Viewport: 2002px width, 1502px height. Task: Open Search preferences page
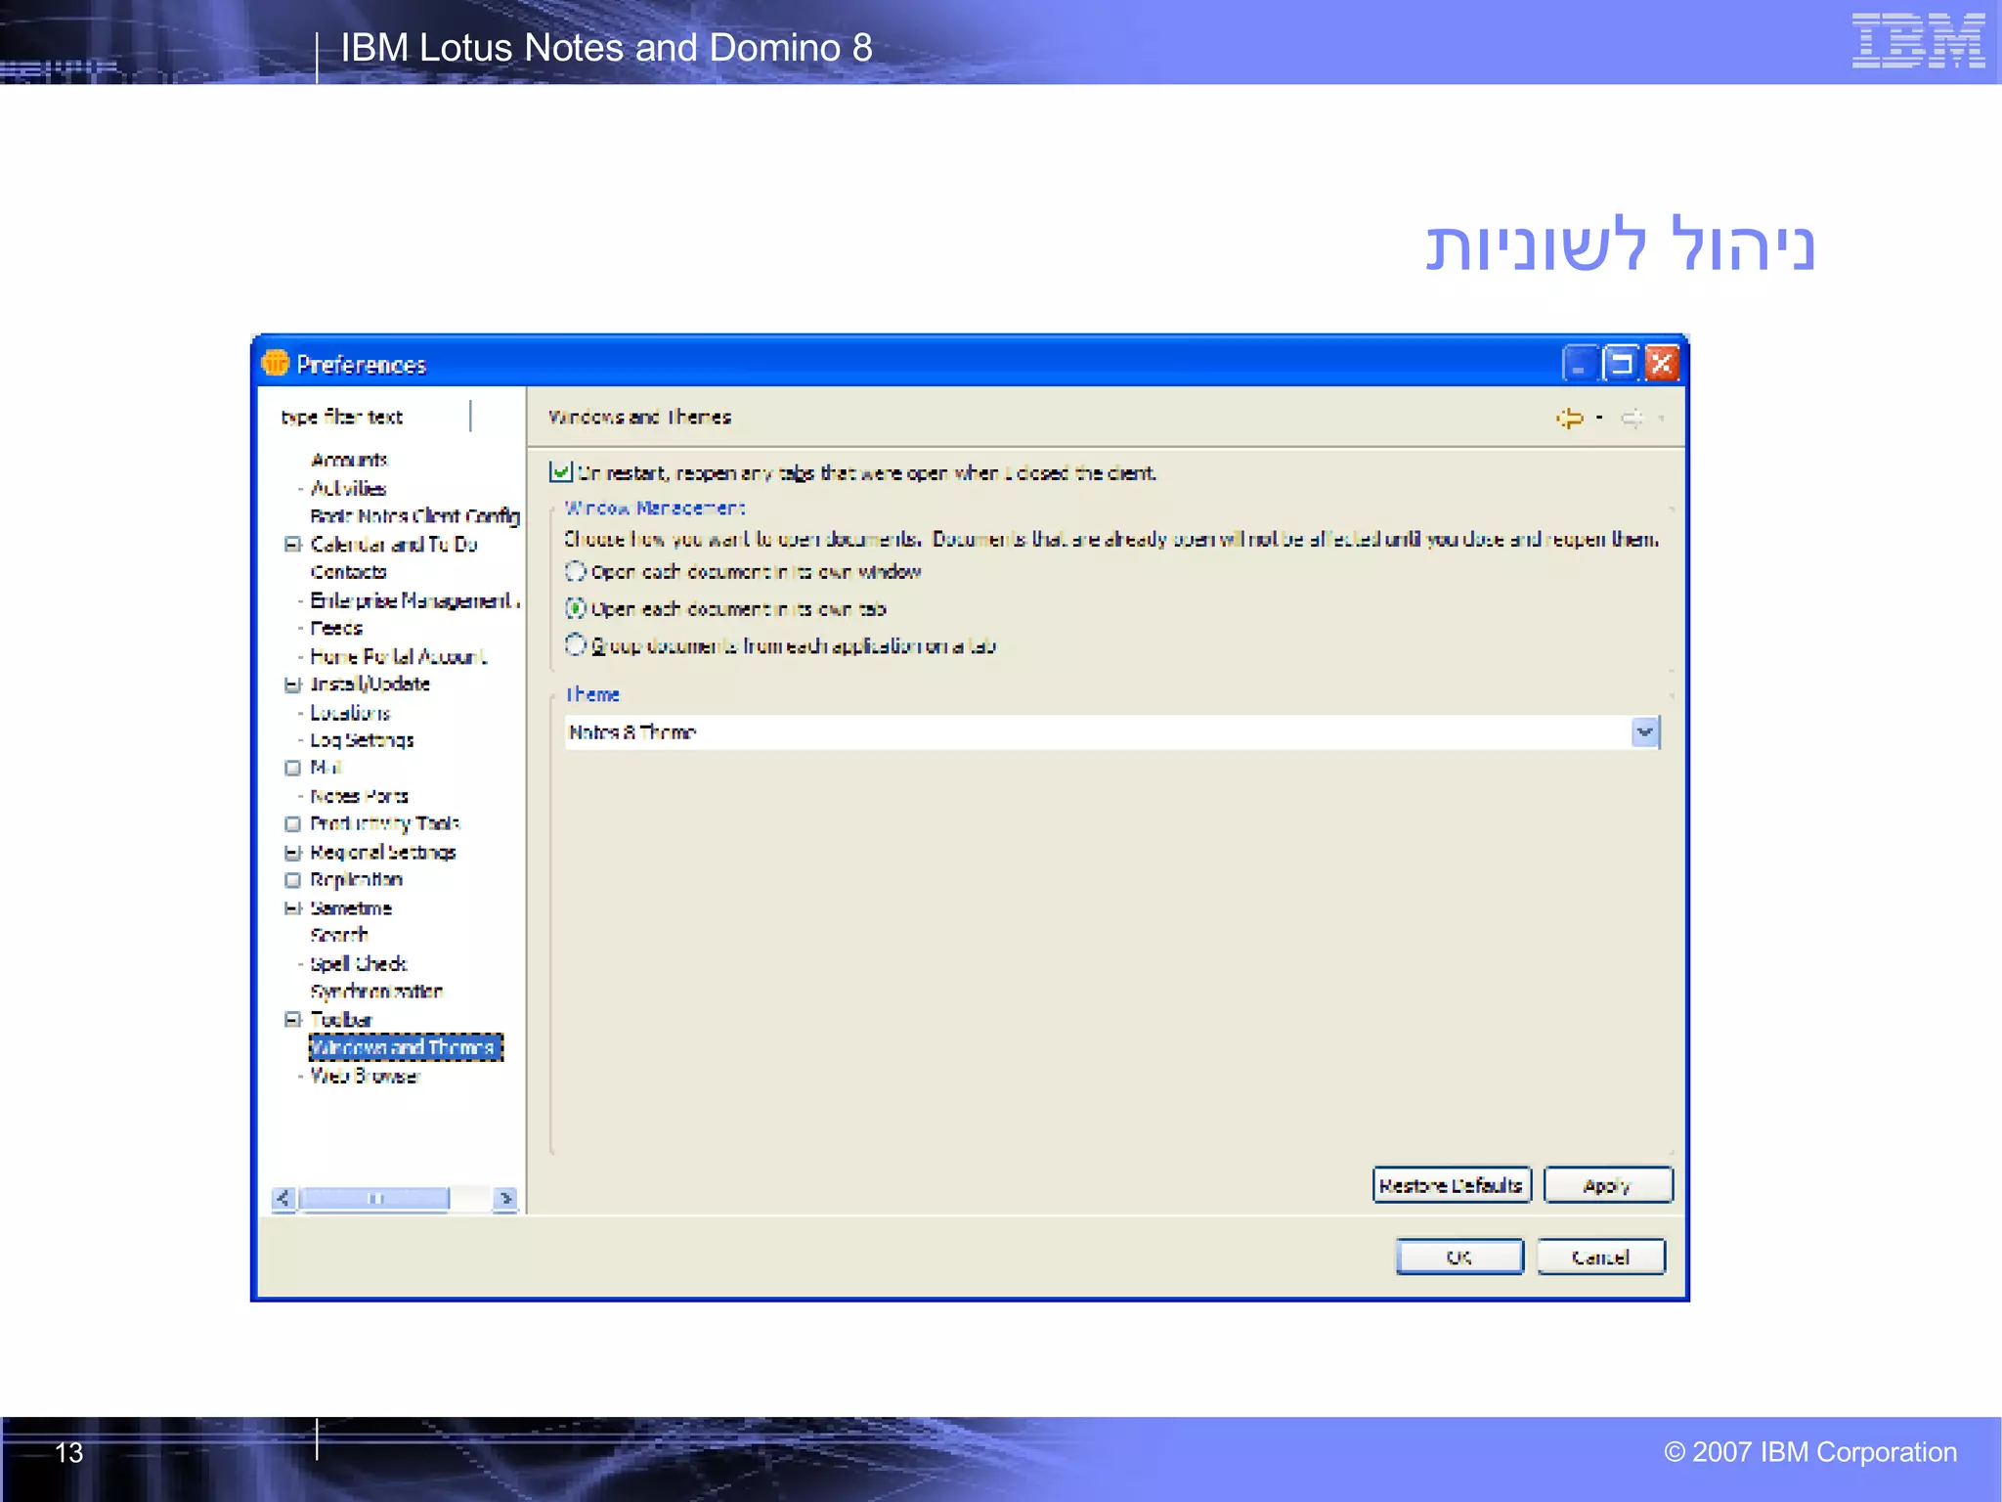point(338,936)
